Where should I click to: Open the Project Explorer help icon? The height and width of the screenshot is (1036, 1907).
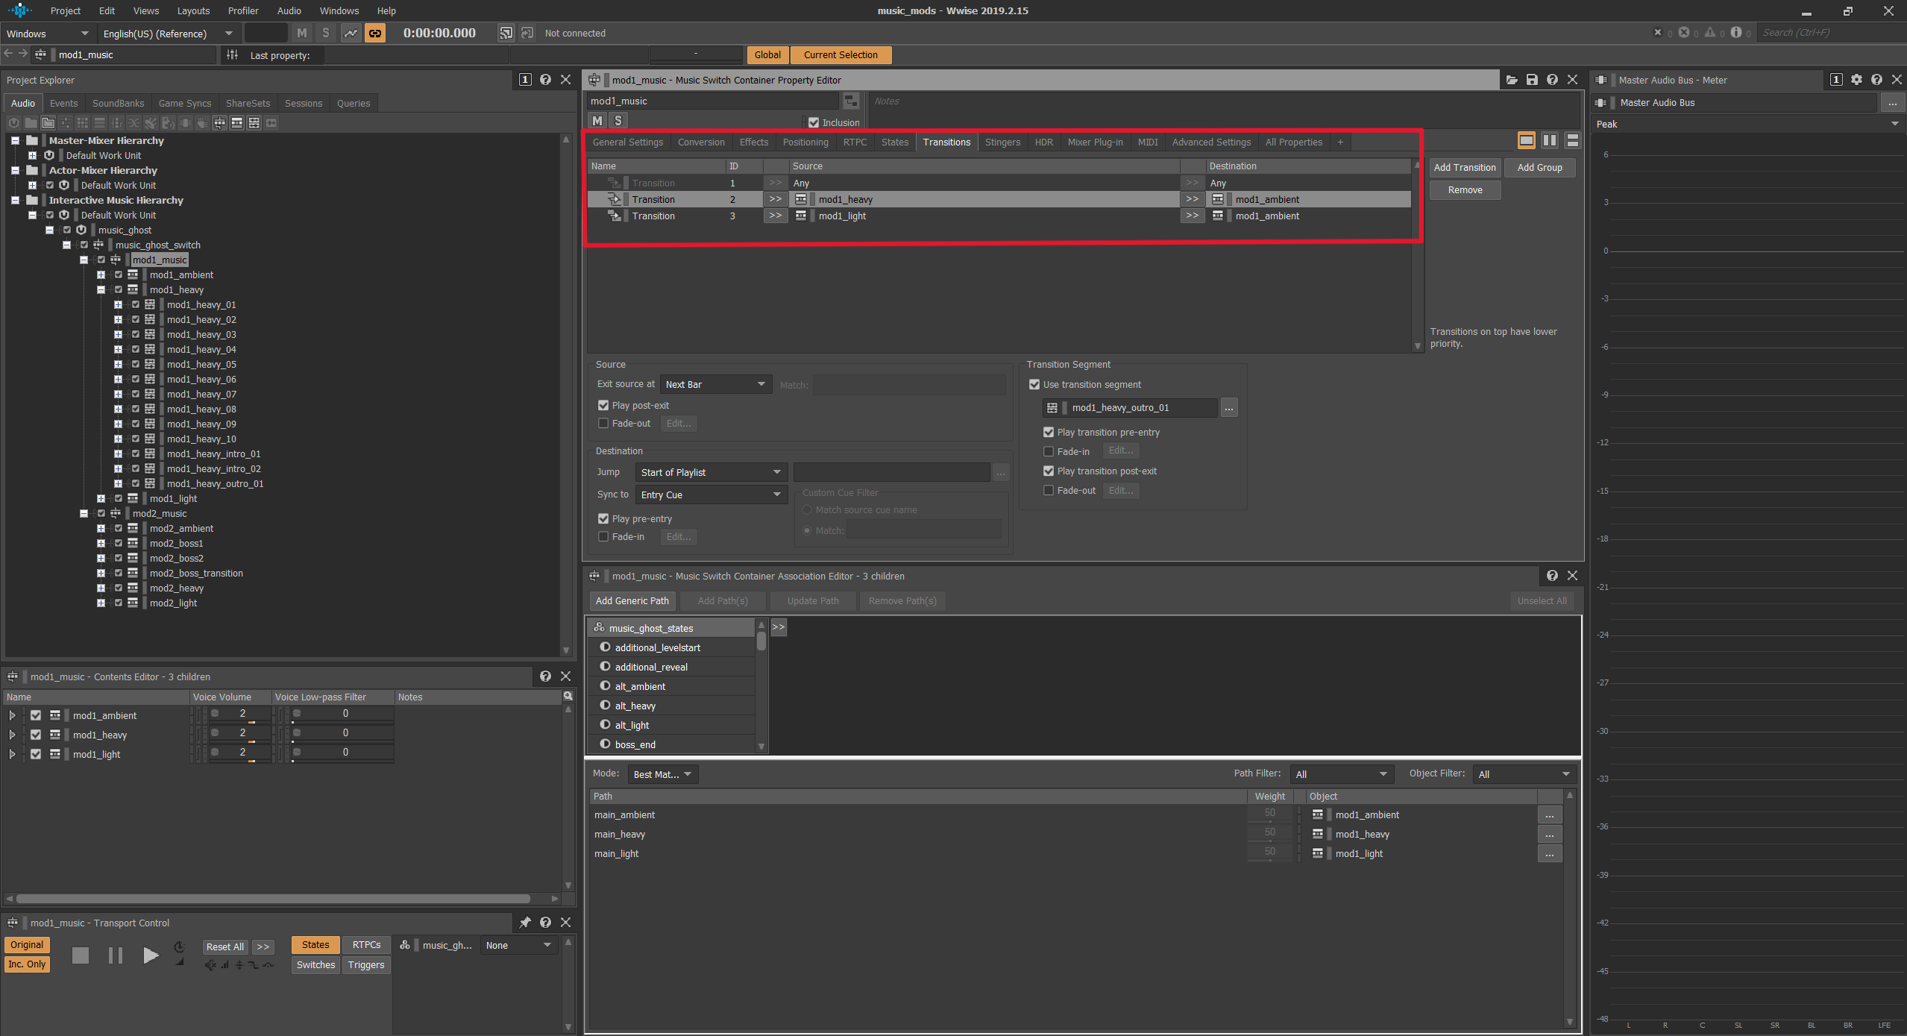(x=545, y=80)
